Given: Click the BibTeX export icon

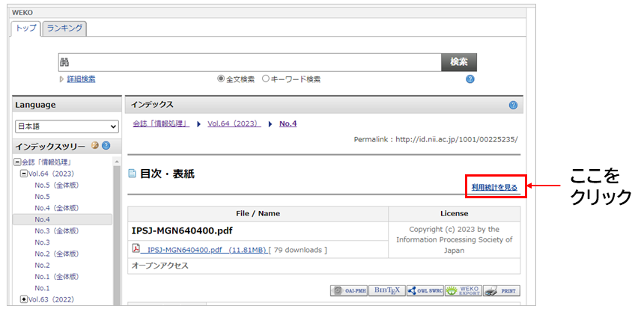Looking at the screenshot, I should pos(386,291).
